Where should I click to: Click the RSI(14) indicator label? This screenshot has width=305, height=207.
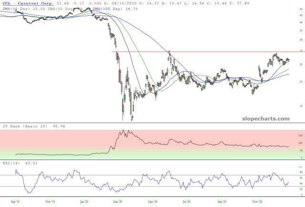11,163
